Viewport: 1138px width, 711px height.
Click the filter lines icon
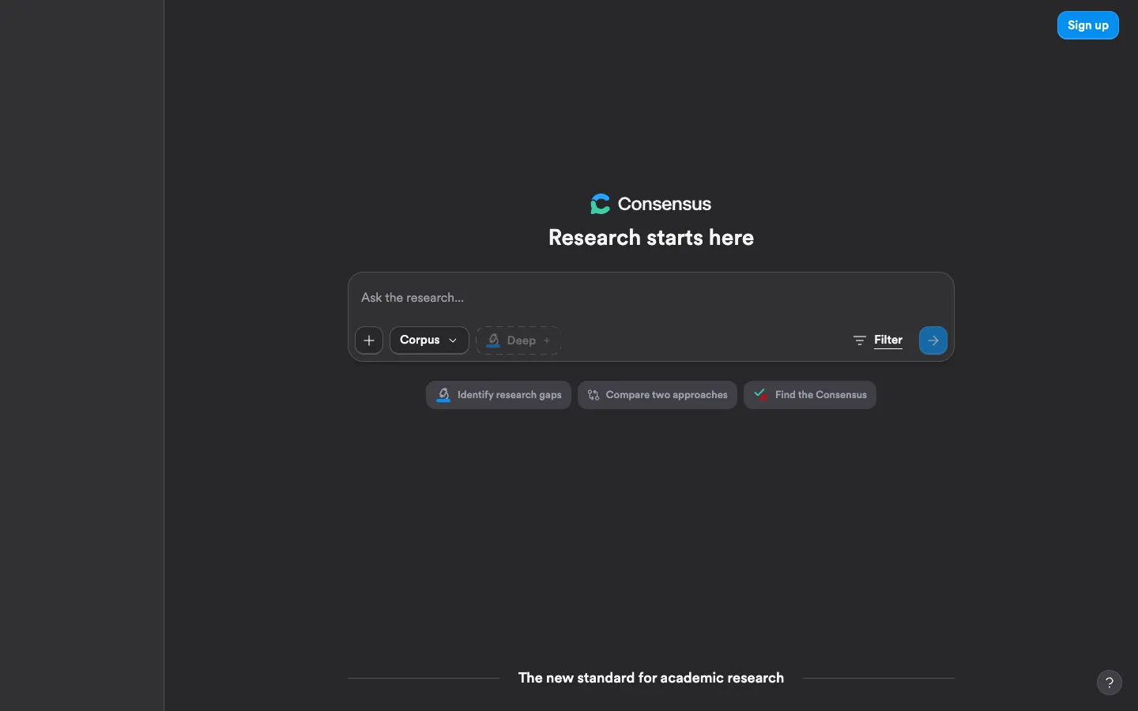pos(860,340)
